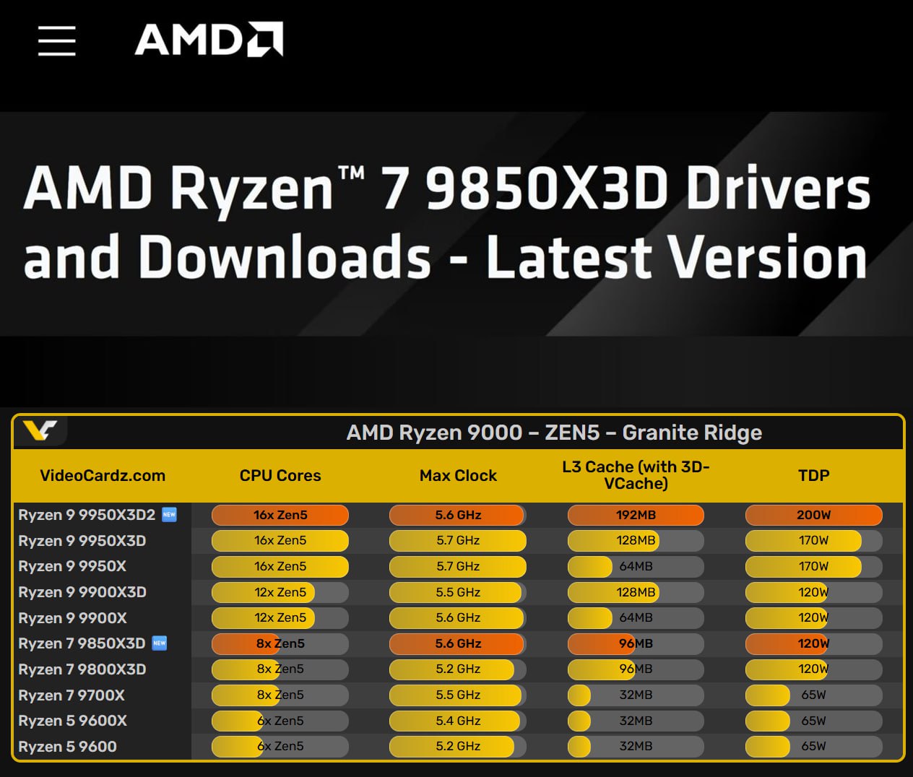Select the 192MB L3 cache bar for 9950X3D2
The height and width of the screenshot is (777, 913).
[636, 515]
